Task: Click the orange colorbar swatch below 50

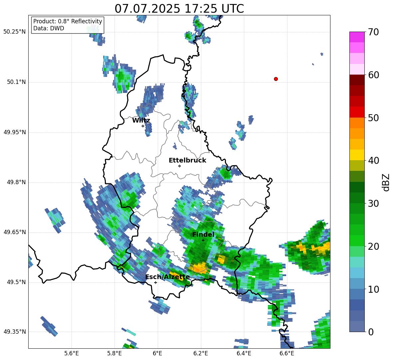Action: click(357, 123)
